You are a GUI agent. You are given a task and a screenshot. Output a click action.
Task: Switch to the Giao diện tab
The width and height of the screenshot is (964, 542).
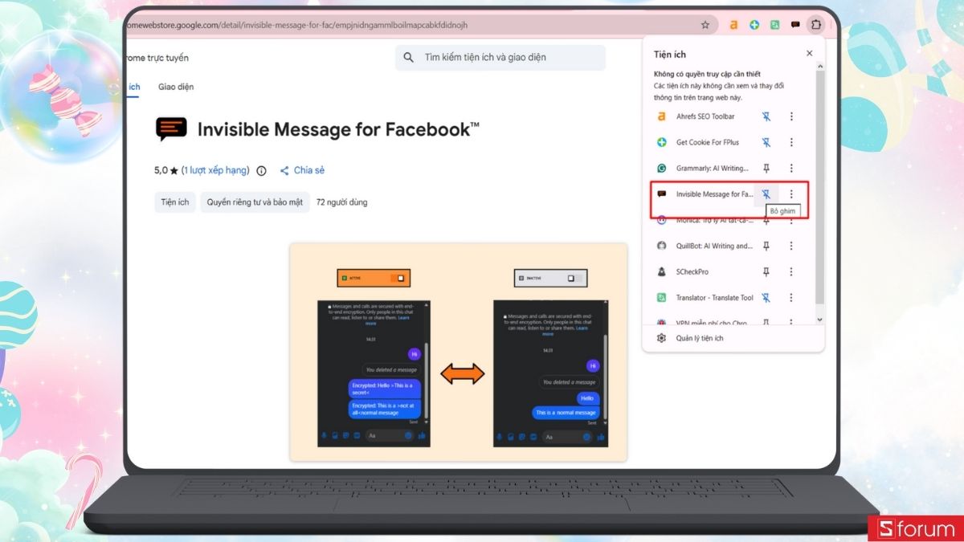pyautogui.click(x=175, y=87)
